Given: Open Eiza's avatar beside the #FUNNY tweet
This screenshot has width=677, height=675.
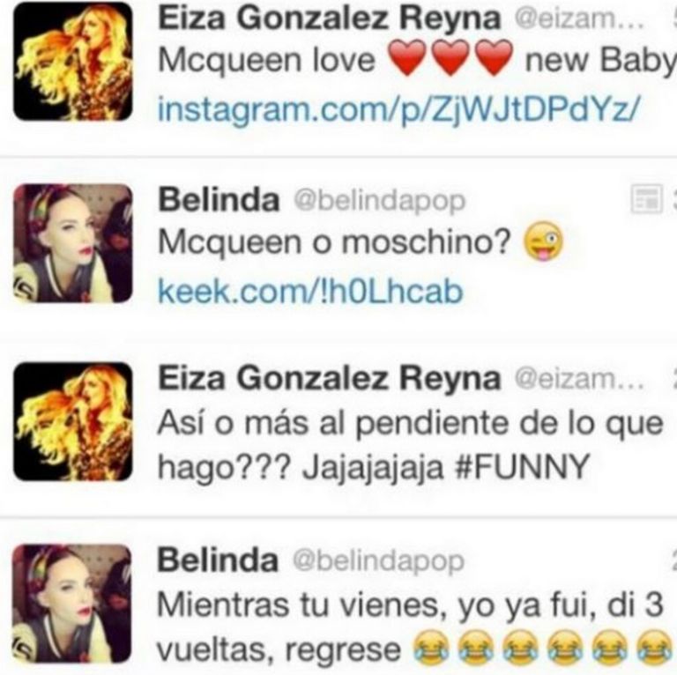Looking at the screenshot, I should click(72, 421).
